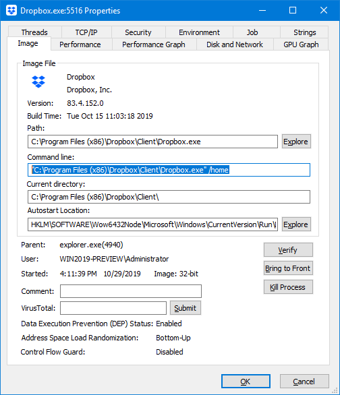Click the window resize grip at corner
Image resolution: width=340 pixels, height=395 pixels.
pyautogui.click(x=335, y=390)
